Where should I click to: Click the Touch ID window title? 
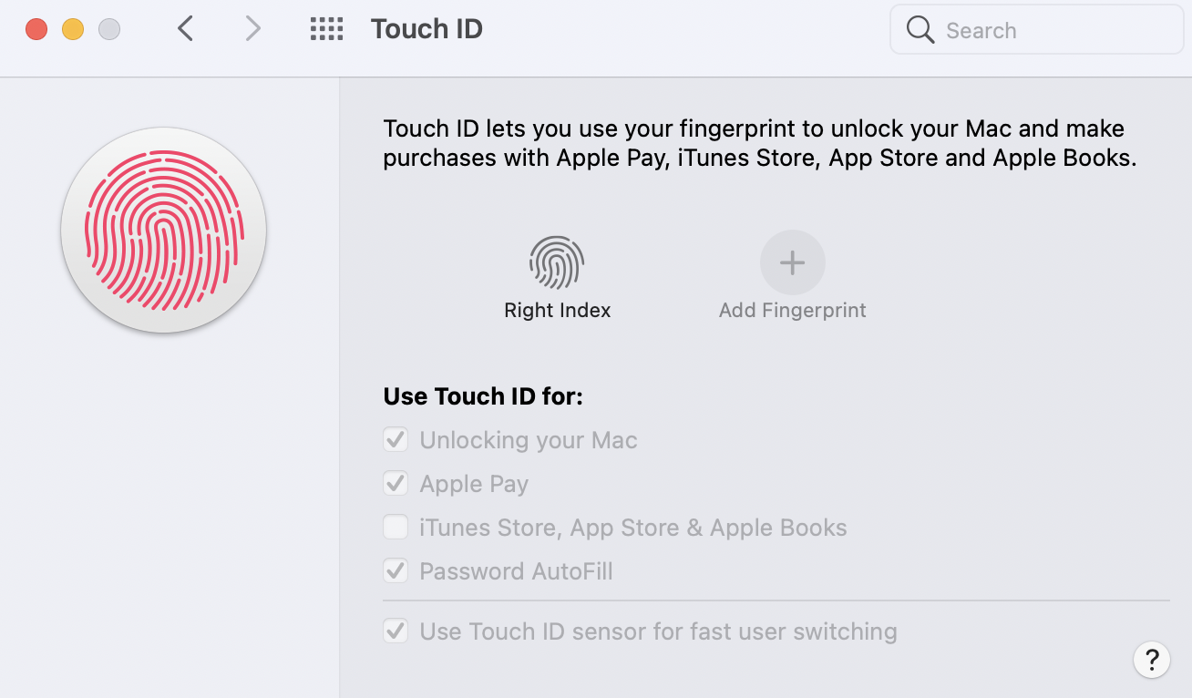pos(426,29)
